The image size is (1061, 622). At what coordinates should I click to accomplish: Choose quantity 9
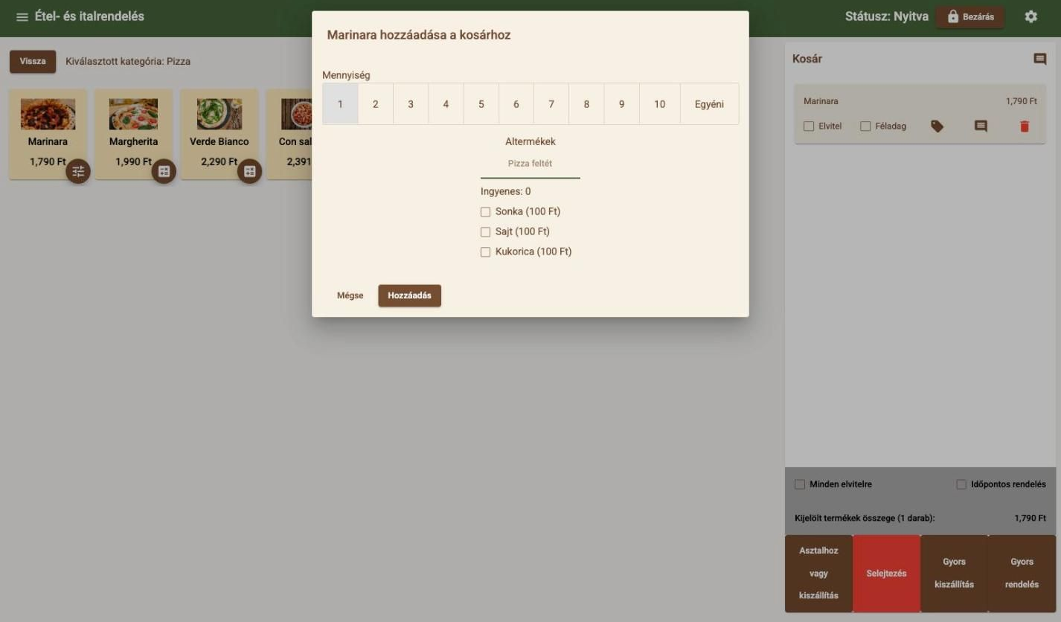(x=621, y=103)
